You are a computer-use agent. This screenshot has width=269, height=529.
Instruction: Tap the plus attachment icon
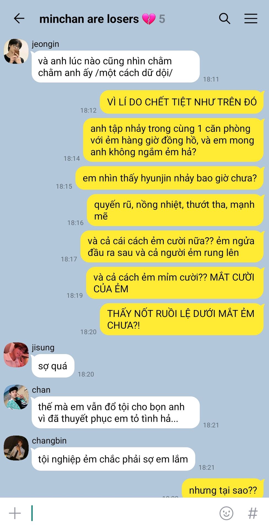[x=15, y=513]
